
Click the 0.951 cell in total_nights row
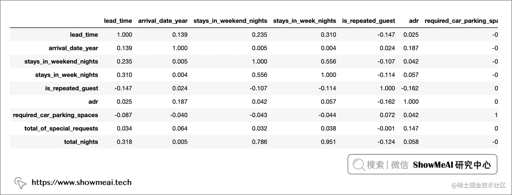tap(328, 142)
